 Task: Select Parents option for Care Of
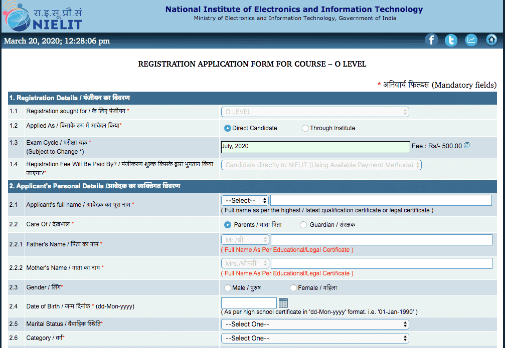pos(227,225)
